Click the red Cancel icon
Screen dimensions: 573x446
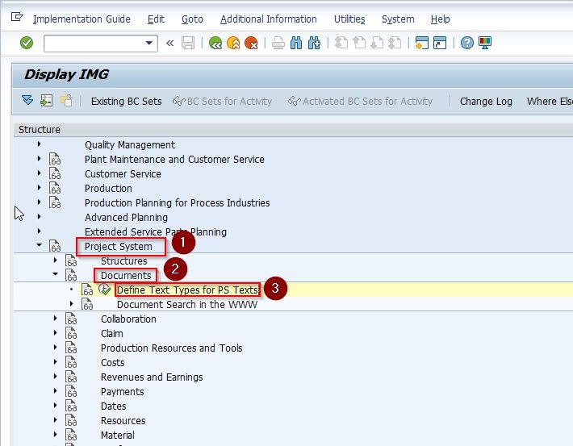point(251,43)
